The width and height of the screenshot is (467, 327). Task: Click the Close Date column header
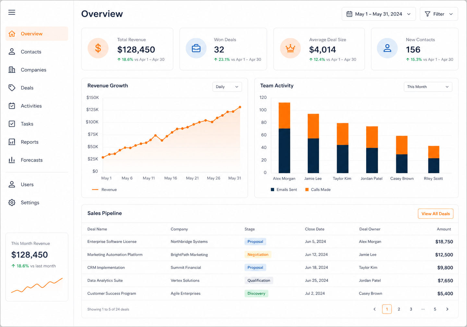click(x=315, y=229)
